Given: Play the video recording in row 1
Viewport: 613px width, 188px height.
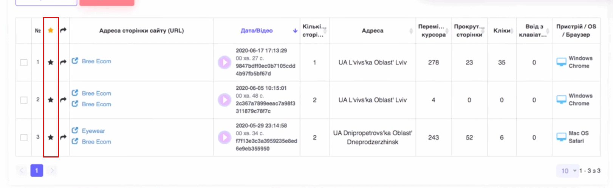Looking at the screenshot, I should [224, 62].
